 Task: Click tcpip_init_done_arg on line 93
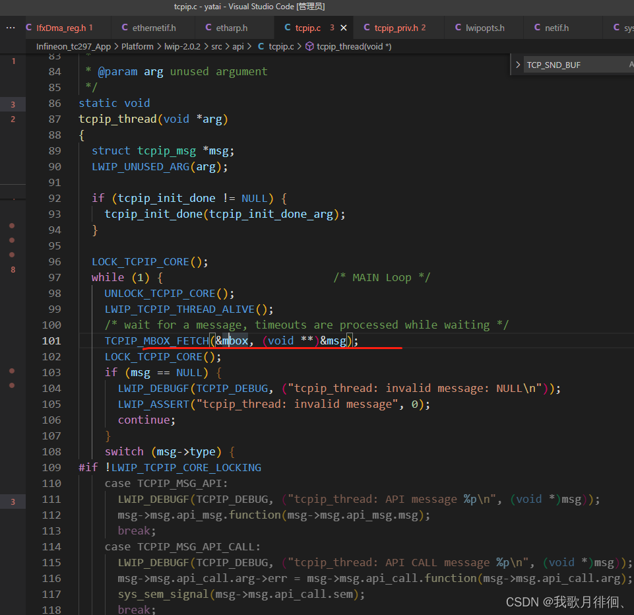[x=271, y=214]
